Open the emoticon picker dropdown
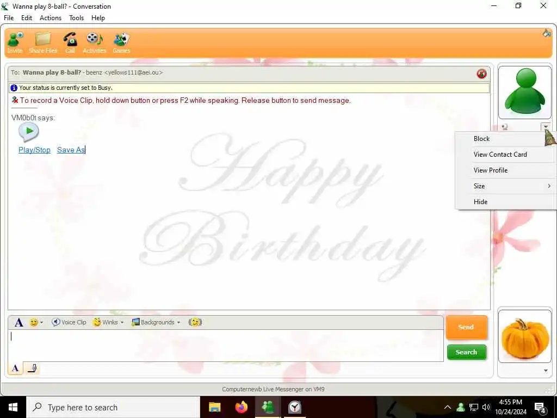The width and height of the screenshot is (557, 418). tap(36, 322)
